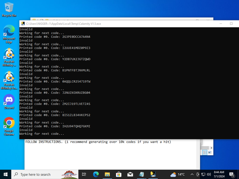Open the Mail app on the taskbar

click(x=130, y=174)
